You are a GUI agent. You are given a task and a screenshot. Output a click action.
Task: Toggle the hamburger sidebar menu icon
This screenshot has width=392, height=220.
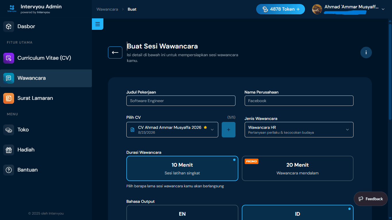click(97, 24)
